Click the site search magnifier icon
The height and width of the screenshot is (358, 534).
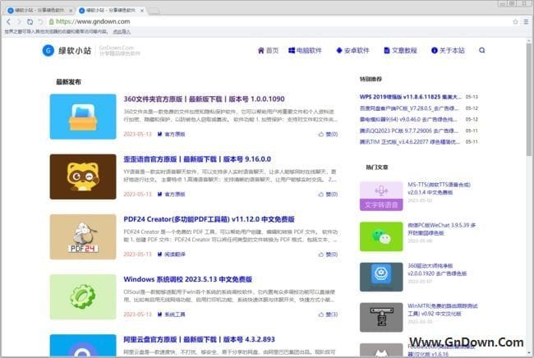pyautogui.click(x=482, y=50)
